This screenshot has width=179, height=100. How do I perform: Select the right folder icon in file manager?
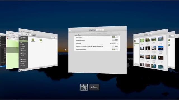point(41,40)
